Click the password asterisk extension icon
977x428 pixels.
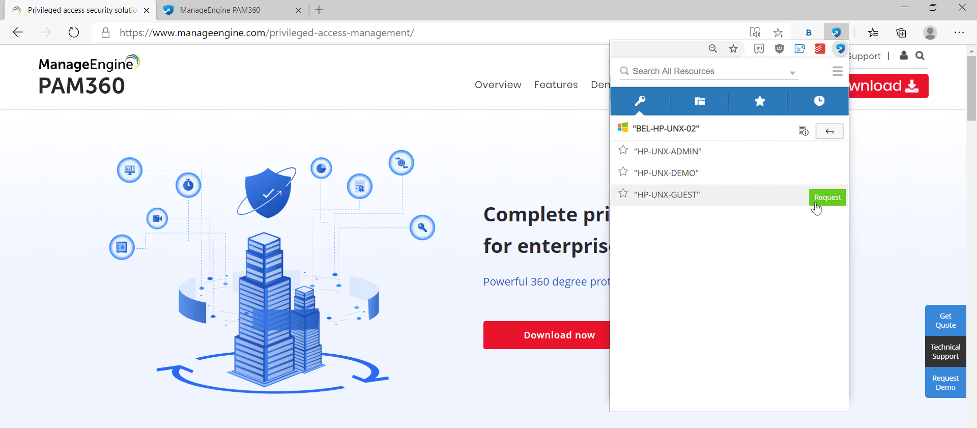(759, 49)
